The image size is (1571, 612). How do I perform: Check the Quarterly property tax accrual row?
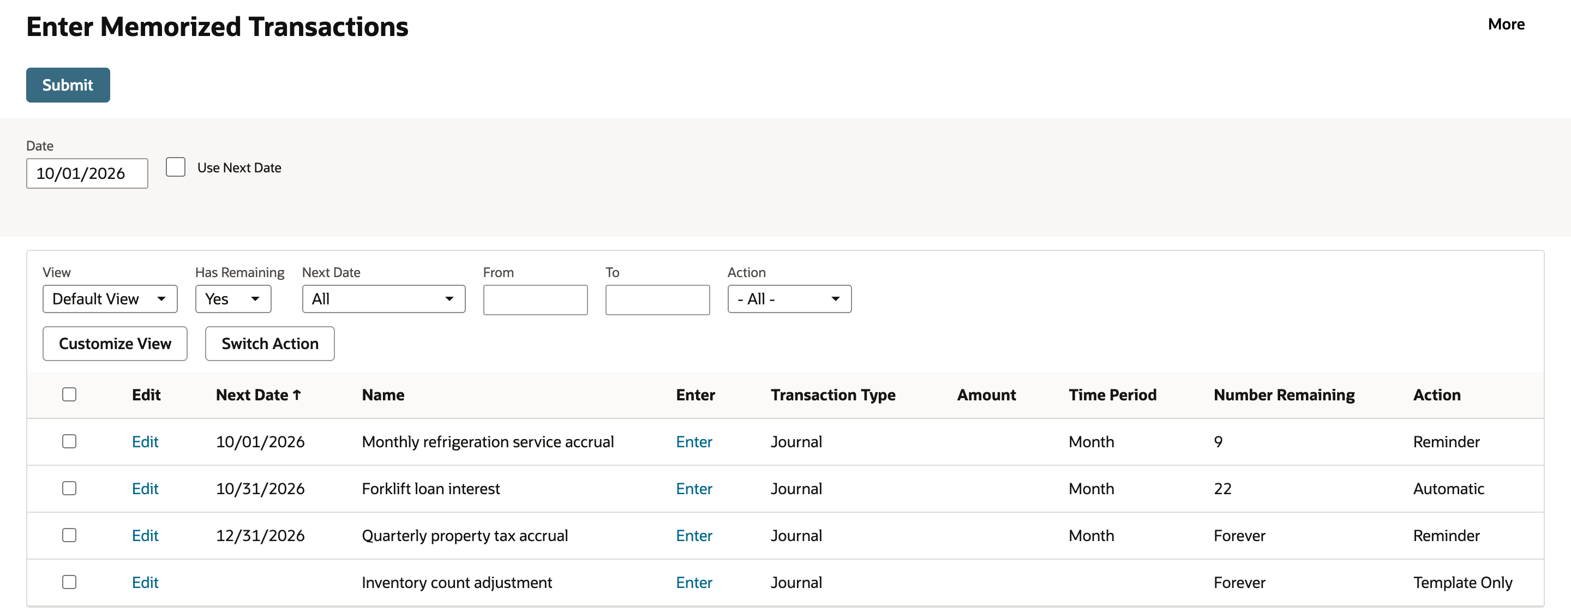tap(69, 535)
